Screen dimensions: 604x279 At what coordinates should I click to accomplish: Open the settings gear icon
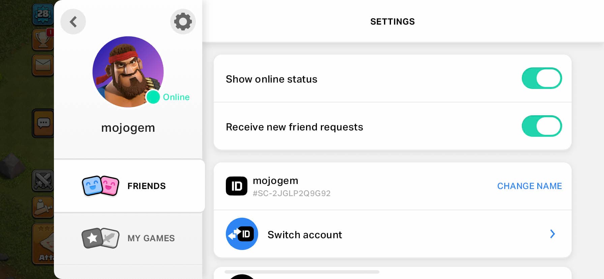point(183,22)
